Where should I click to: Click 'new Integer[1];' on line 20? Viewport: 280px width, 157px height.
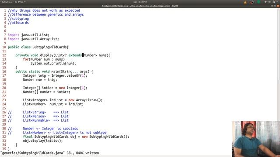[x=73, y=88]
